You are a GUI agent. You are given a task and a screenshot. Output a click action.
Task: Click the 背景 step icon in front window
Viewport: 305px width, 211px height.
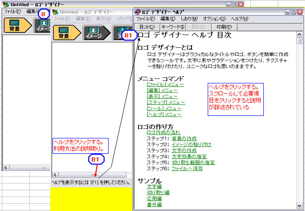[x=66, y=33]
